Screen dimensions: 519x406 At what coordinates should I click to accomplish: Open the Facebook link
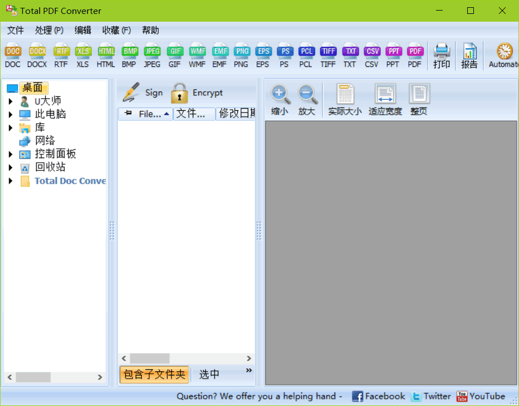coord(378,397)
